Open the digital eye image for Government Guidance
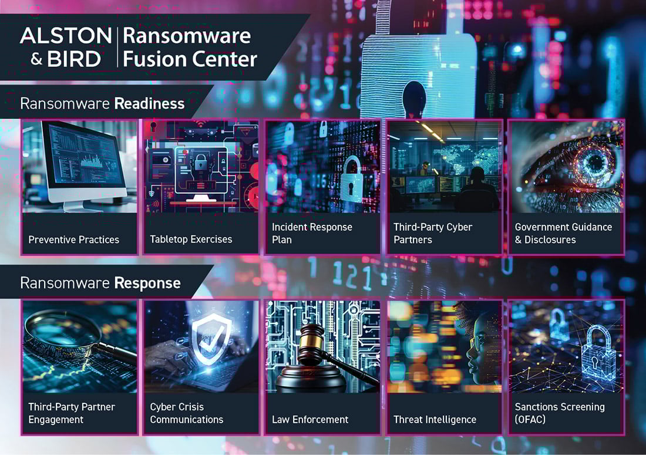Screen dimensions: 646x455 pos(566,167)
